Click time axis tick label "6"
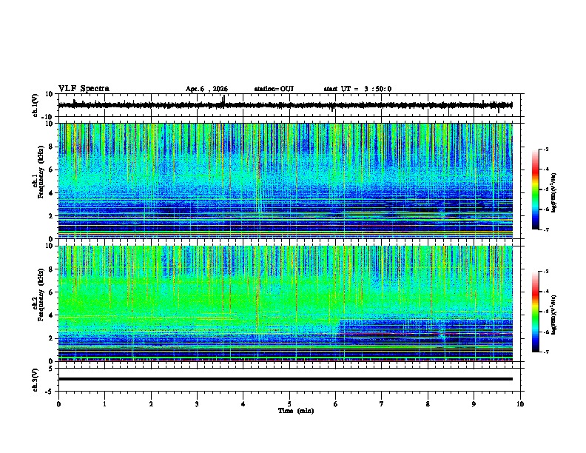Viewport: 586px width, 453px height. [x=336, y=404]
